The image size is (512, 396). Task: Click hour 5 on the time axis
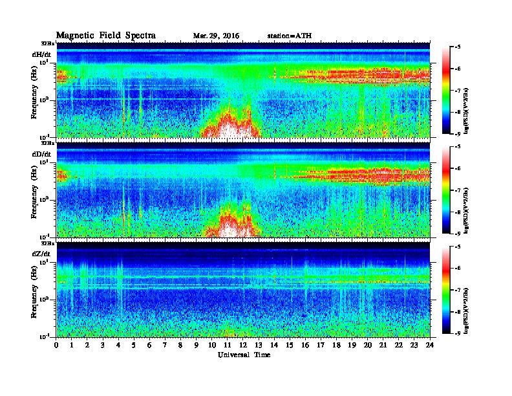(x=134, y=346)
